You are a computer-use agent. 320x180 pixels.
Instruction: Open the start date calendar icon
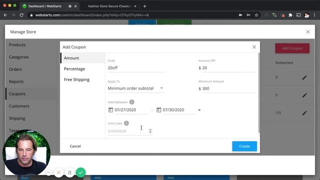click(x=110, y=110)
